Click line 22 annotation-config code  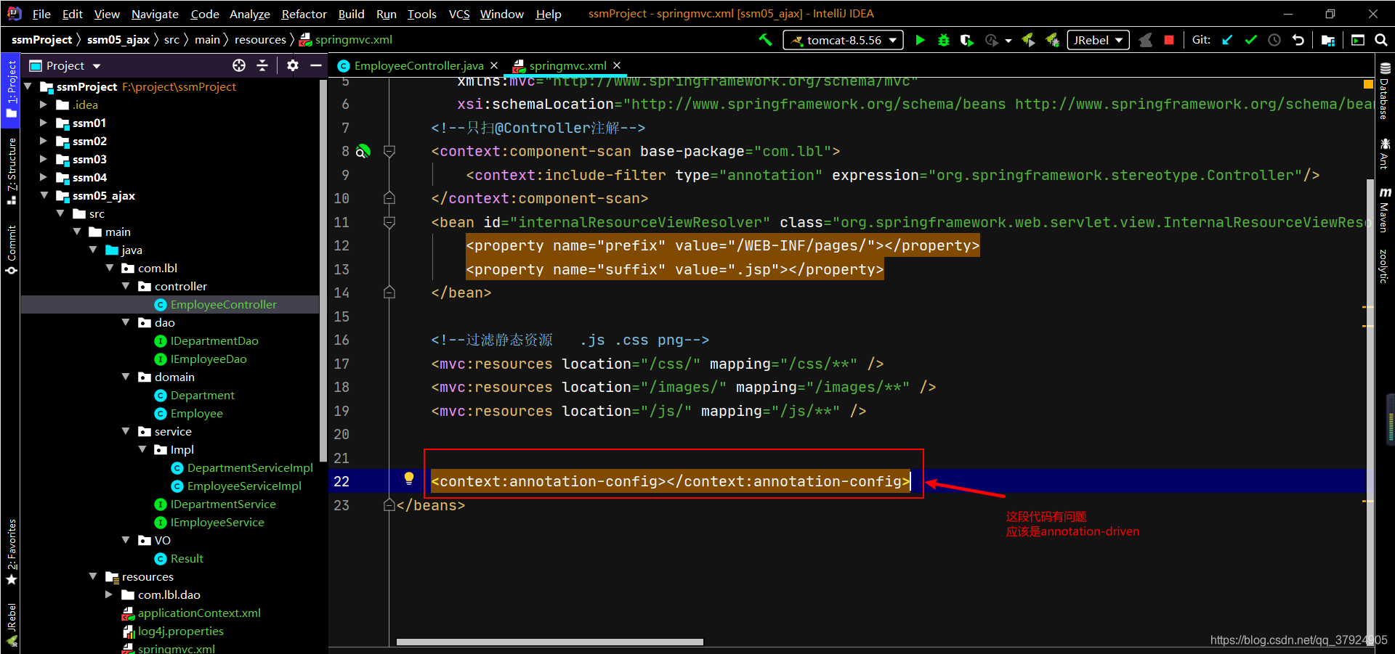(671, 481)
